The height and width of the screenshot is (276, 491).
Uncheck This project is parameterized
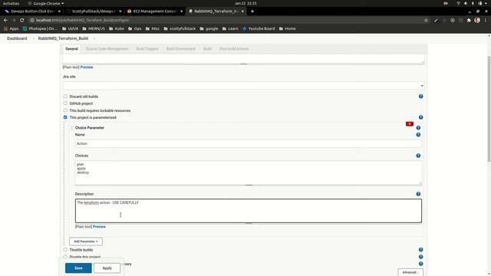[65, 117]
